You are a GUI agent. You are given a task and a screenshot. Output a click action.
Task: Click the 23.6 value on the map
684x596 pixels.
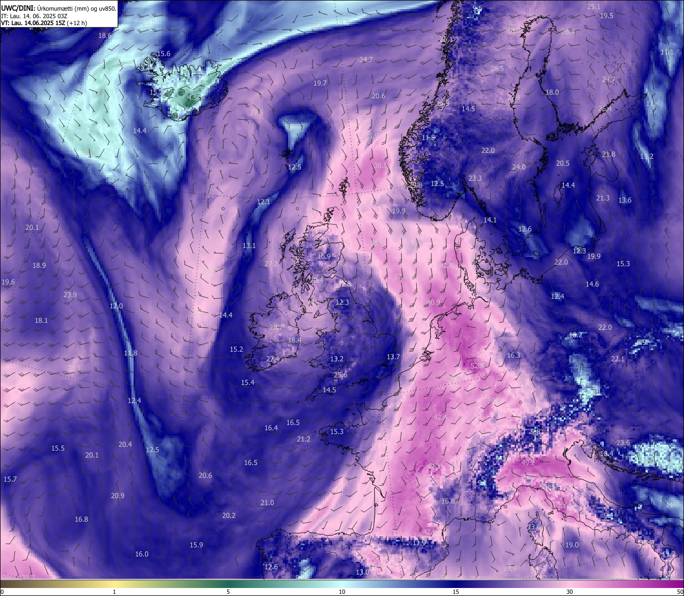pyautogui.click(x=623, y=443)
